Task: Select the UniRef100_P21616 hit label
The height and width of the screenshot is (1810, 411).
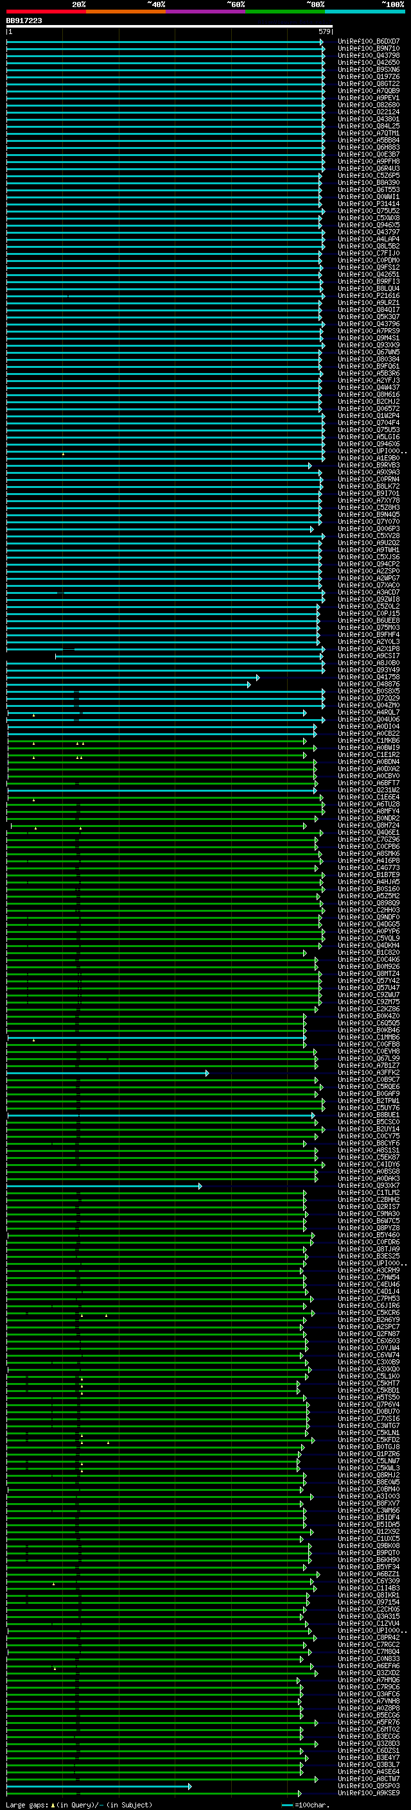Action: click(x=369, y=296)
